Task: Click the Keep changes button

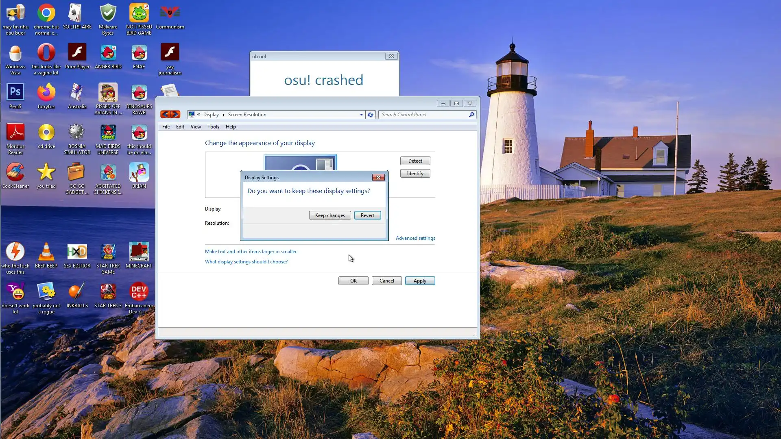Action: (x=330, y=215)
